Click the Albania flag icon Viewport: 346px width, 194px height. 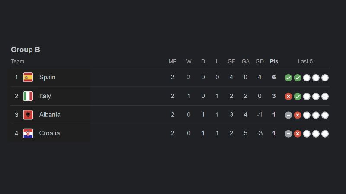click(x=28, y=115)
